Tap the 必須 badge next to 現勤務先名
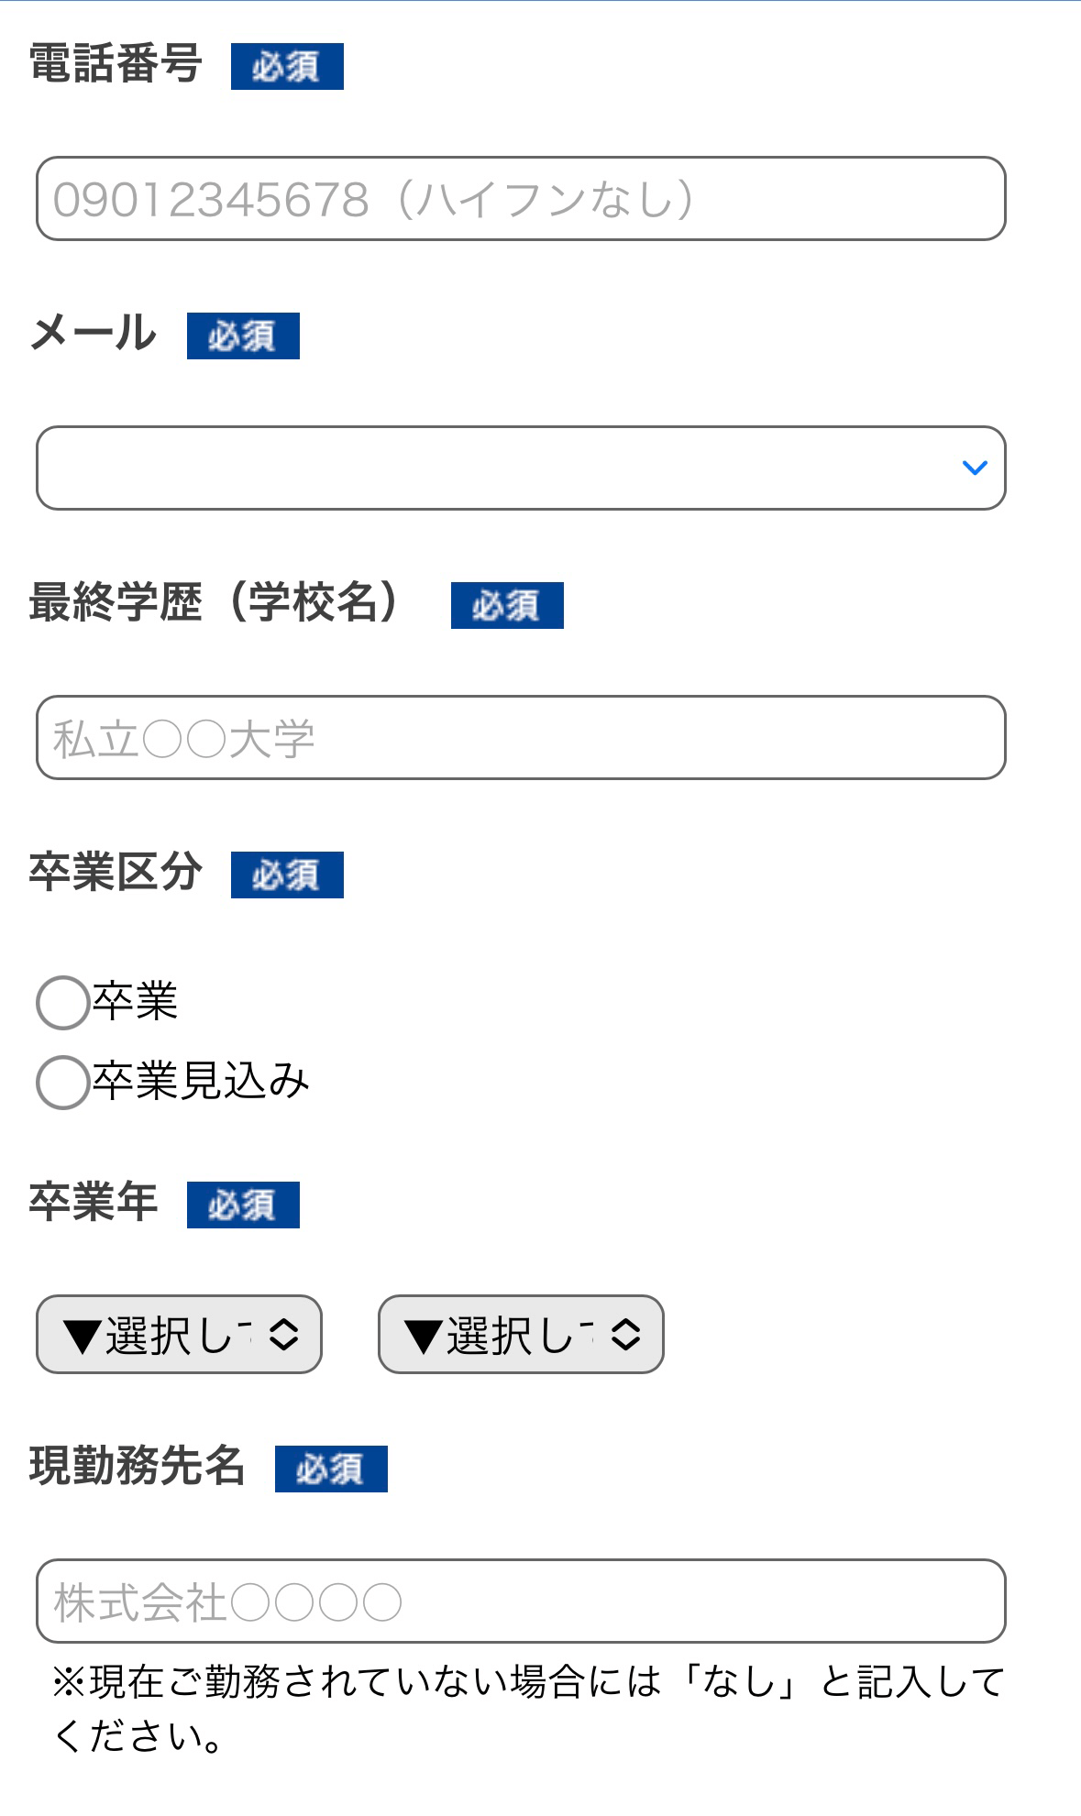This screenshot has width=1081, height=1816. click(x=331, y=1469)
